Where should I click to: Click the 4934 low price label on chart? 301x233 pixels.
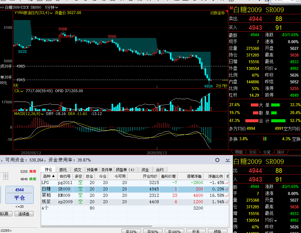point(208,86)
